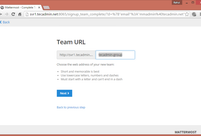This screenshot has height=136, width=201.
Task: Click the tecadmin-group team URL field
Action: 115,55
